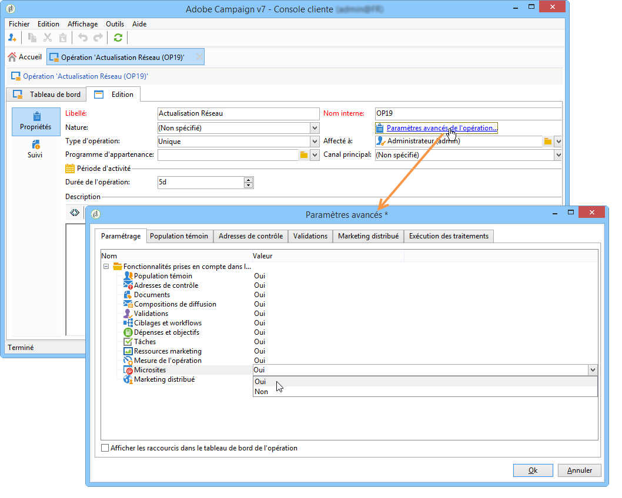
Task: Open the Type d'opération dropdown
Action: (x=315, y=142)
